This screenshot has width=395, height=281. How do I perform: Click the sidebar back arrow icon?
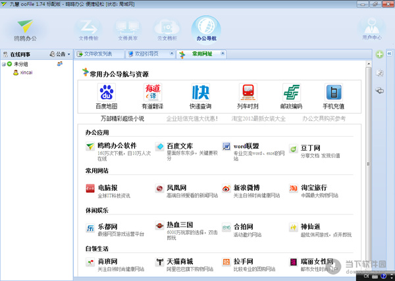[x=380, y=90]
